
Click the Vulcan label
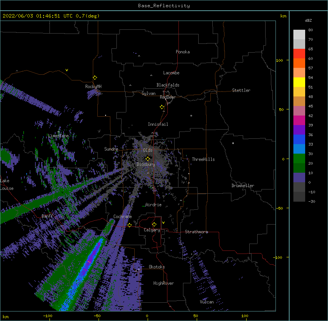click(x=207, y=302)
